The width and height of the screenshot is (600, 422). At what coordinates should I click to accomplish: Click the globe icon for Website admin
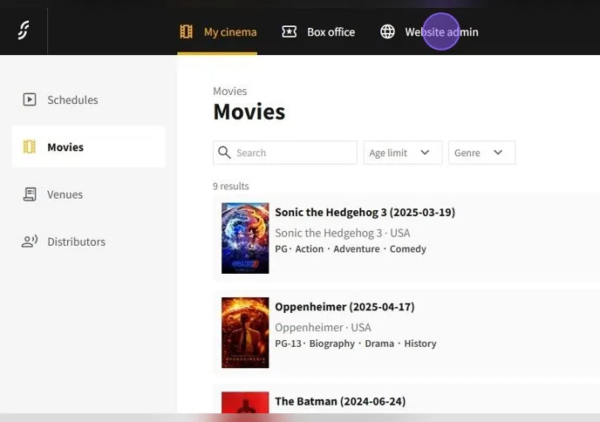pyautogui.click(x=388, y=32)
